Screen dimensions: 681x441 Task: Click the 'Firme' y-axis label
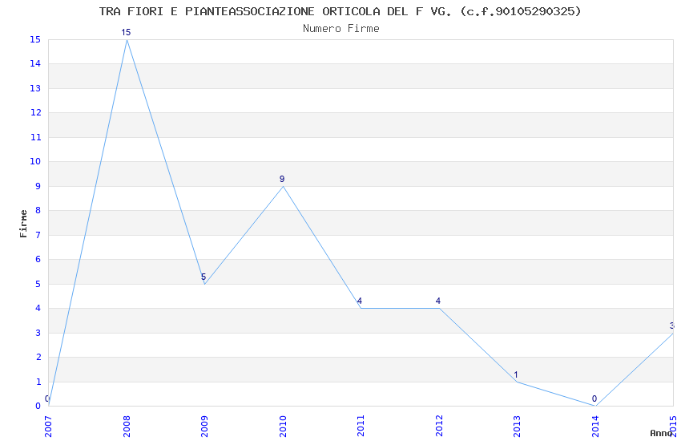(x=23, y=224)
